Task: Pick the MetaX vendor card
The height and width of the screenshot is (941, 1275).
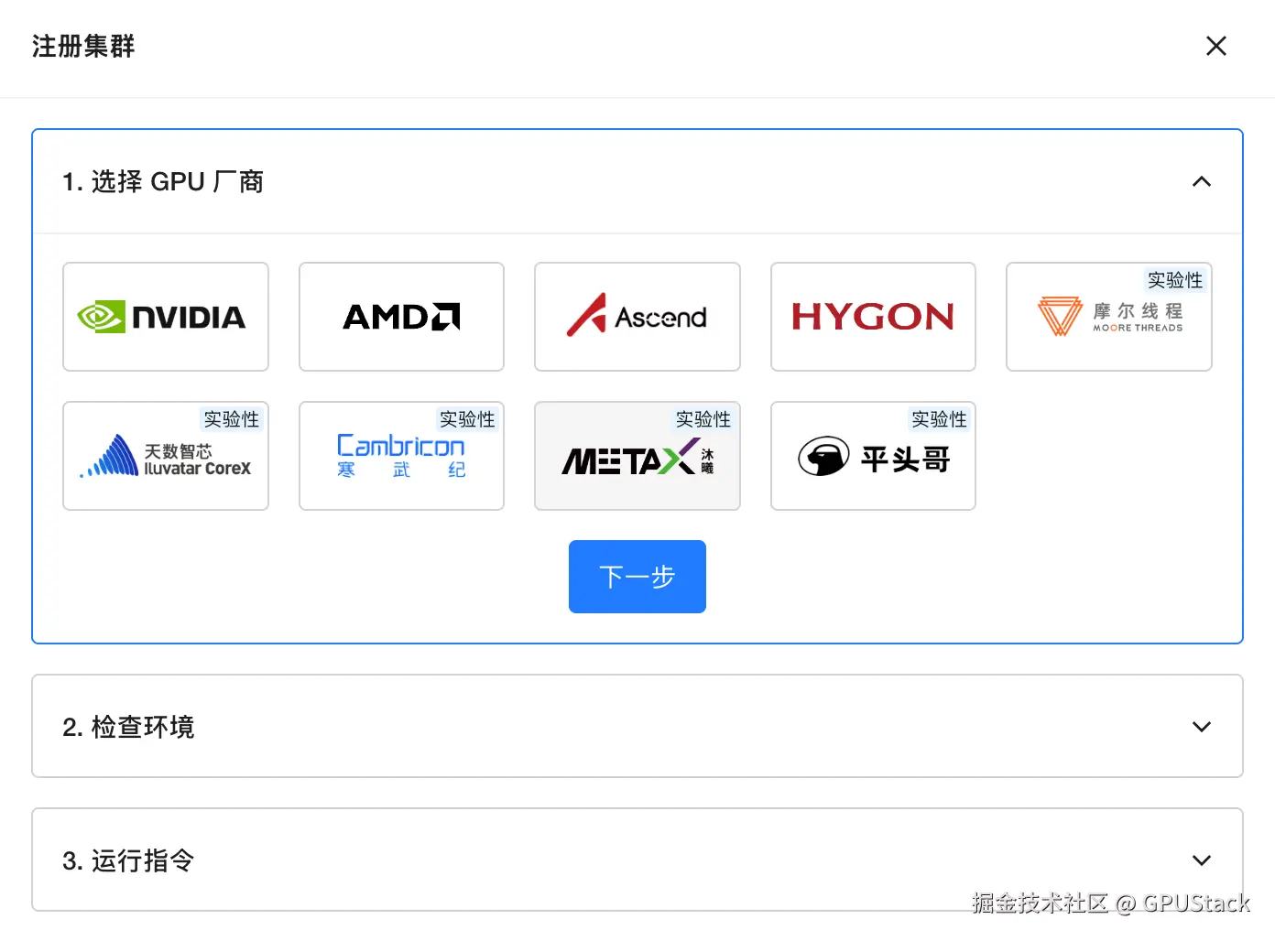Action: pyautogui.click(x=637, y=456)
